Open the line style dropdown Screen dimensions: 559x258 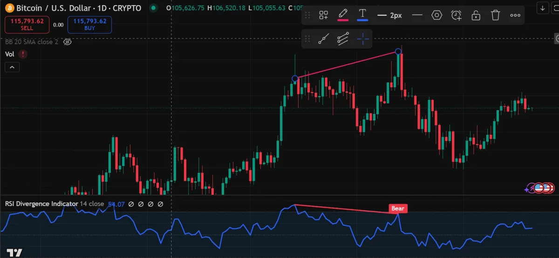(x=417, y=15)
